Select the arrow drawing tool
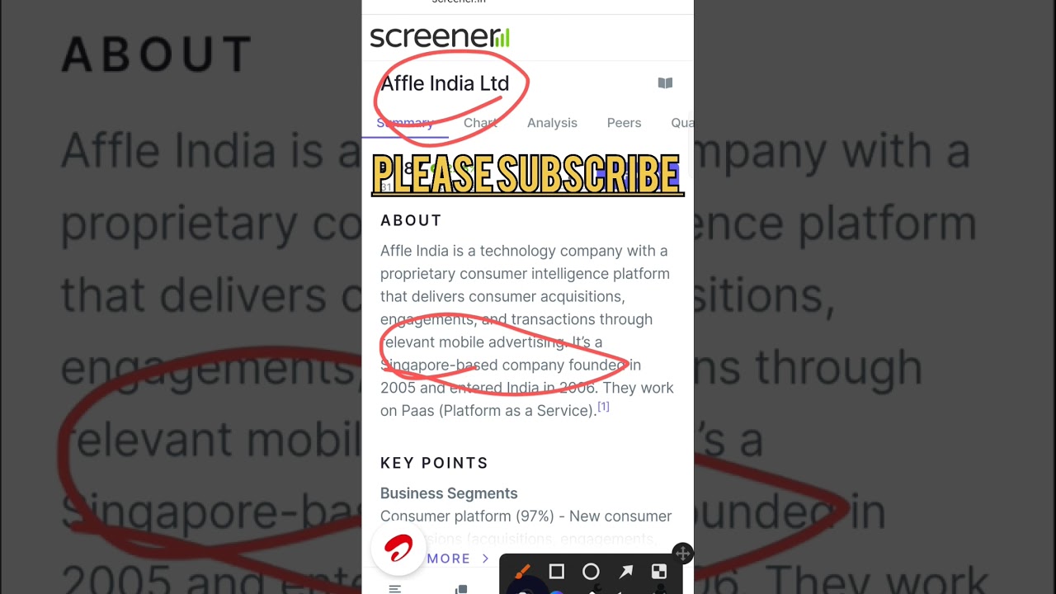The image size is (1056, 594). 626,572
